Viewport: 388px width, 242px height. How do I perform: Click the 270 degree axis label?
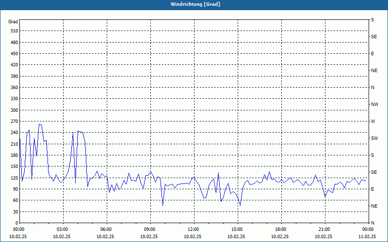point(15,121)
